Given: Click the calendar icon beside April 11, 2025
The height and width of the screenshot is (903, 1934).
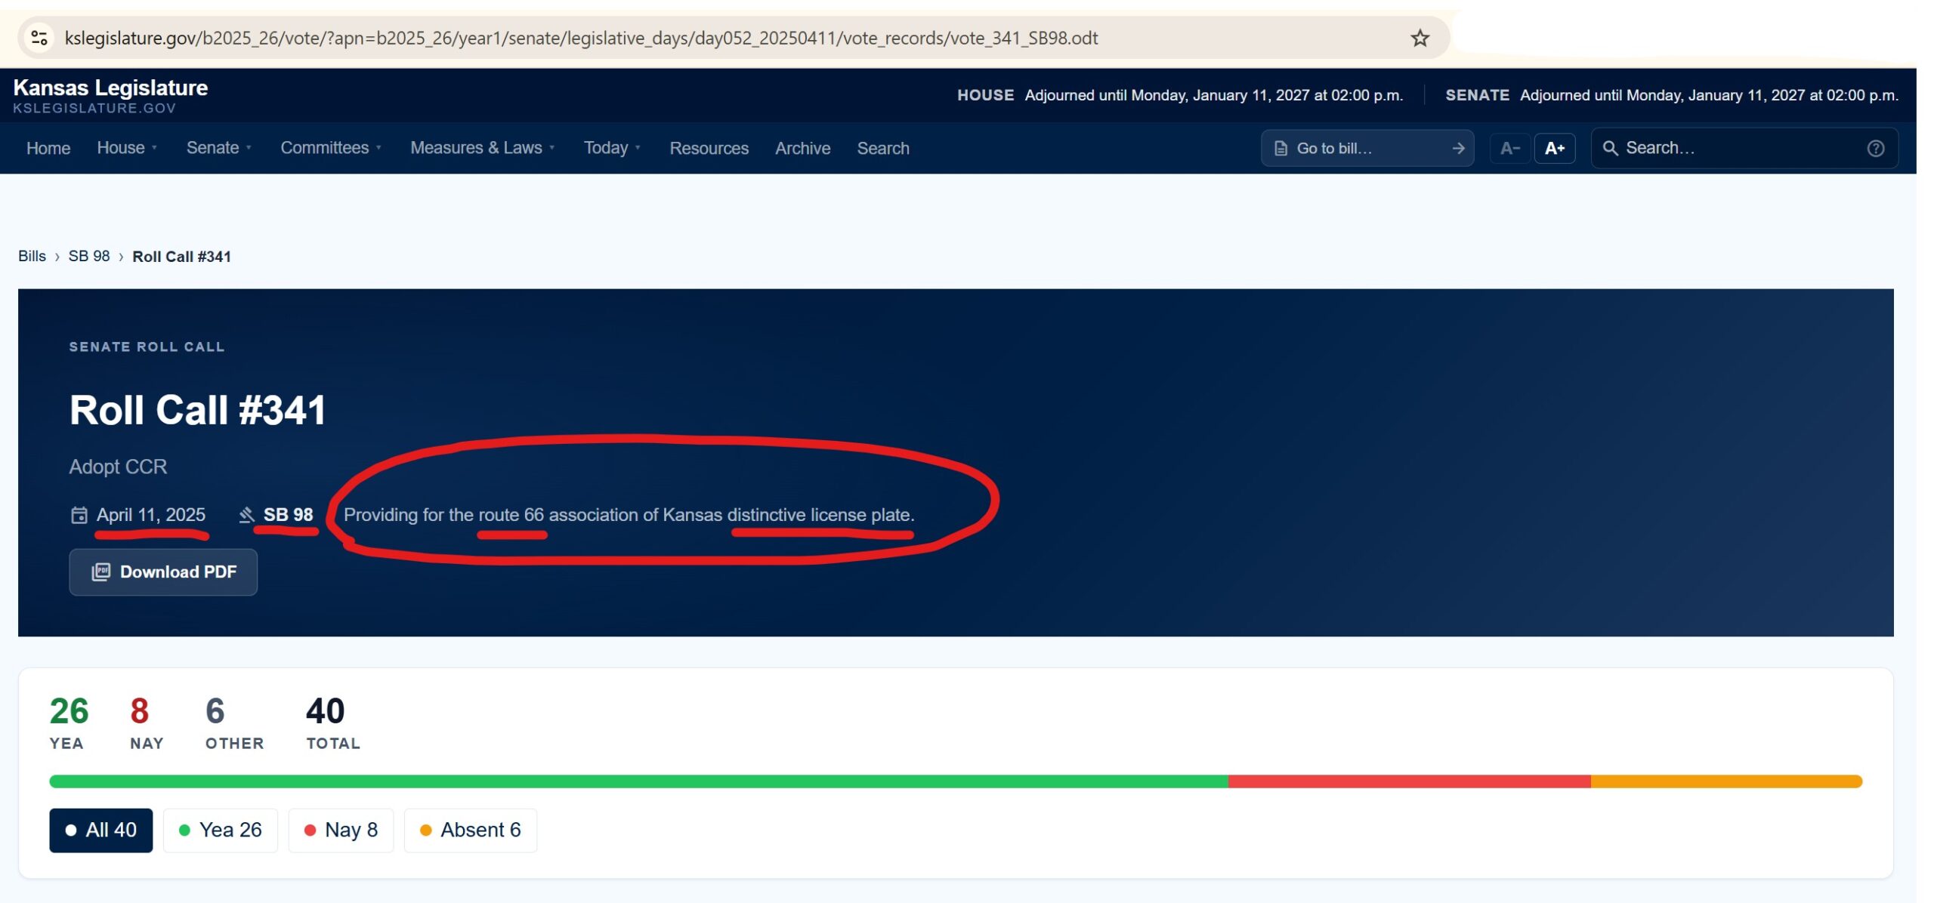Looking at the screenshot, I should click(x=79, y=515).
